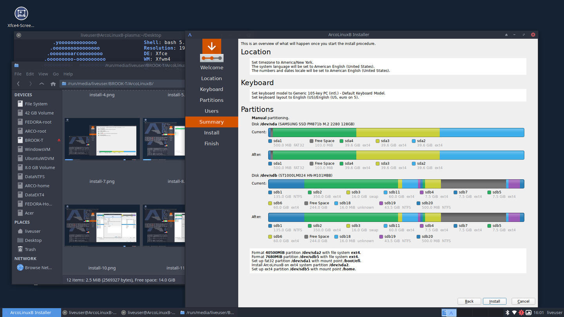Click the 16:01 panel clock

coord(539,313)
